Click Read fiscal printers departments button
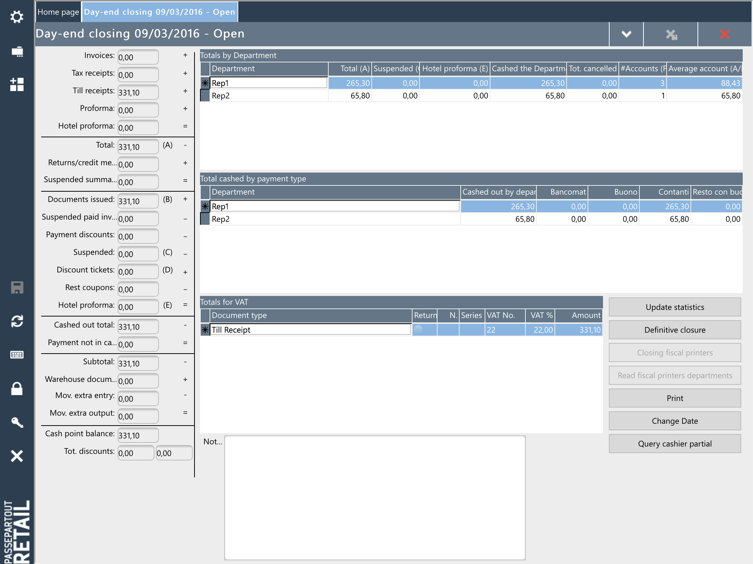The width and height of the screenshot is (753, 564). click(x=675, y=375)
